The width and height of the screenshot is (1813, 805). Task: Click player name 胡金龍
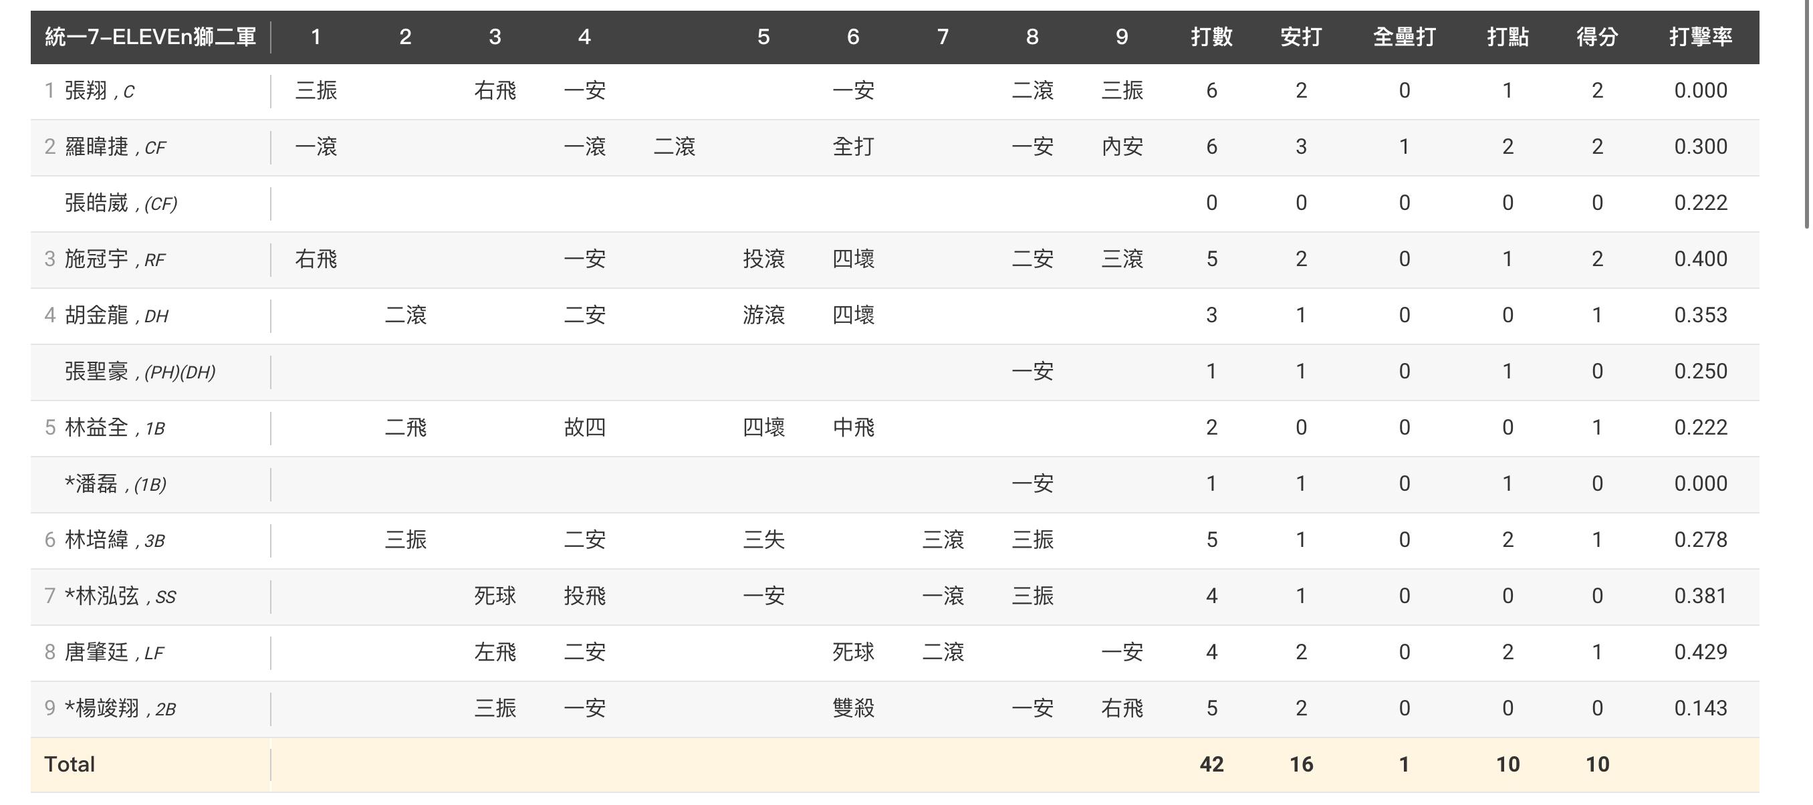[x=96, y=315]
